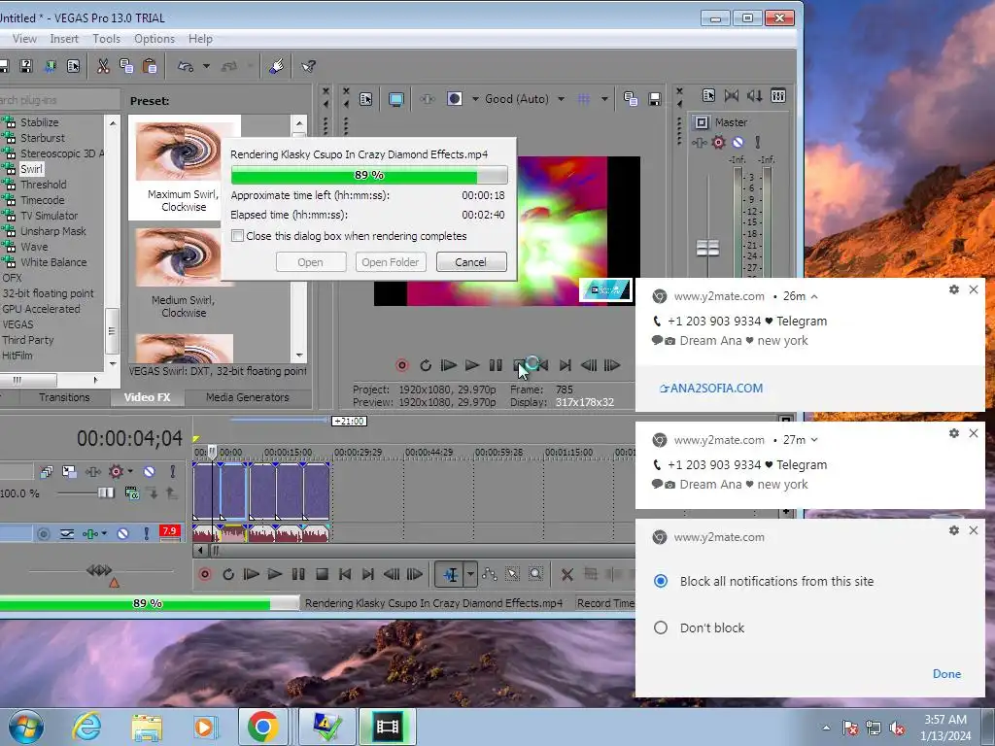The height and width of the screenshot is (746, 995).
Task: Click video track Track FX gear icon
Action: [x=116, y=471]
